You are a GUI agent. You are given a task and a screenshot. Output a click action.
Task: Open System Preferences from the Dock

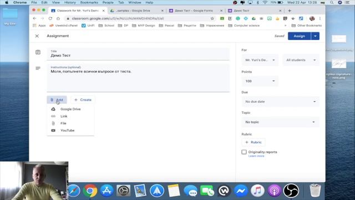point(123,191)
